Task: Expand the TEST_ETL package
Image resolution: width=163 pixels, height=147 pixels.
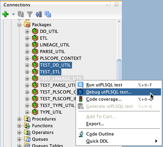Action: 27,72
